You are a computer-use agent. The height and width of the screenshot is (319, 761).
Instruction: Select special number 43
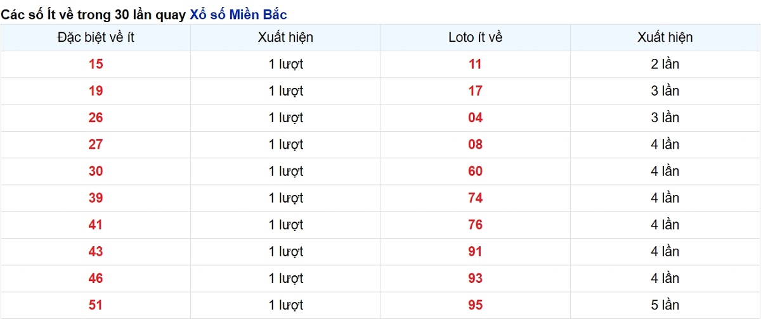pyautogui.click(x=96, y=251)
